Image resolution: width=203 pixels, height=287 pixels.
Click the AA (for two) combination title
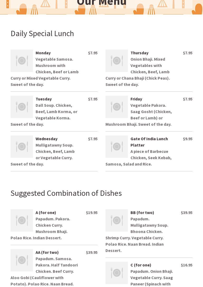pyautogui.click(x=47, y=252)
